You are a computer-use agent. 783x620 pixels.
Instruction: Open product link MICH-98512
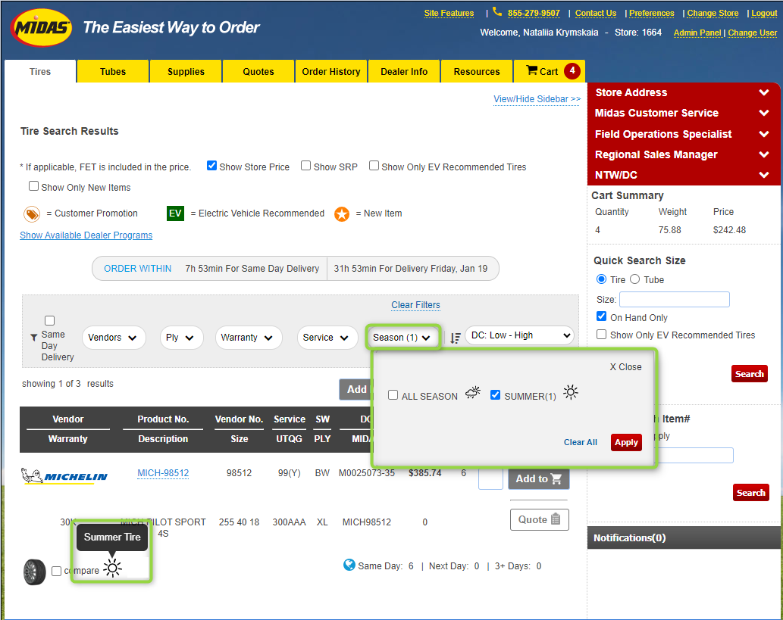click(163, 473)
